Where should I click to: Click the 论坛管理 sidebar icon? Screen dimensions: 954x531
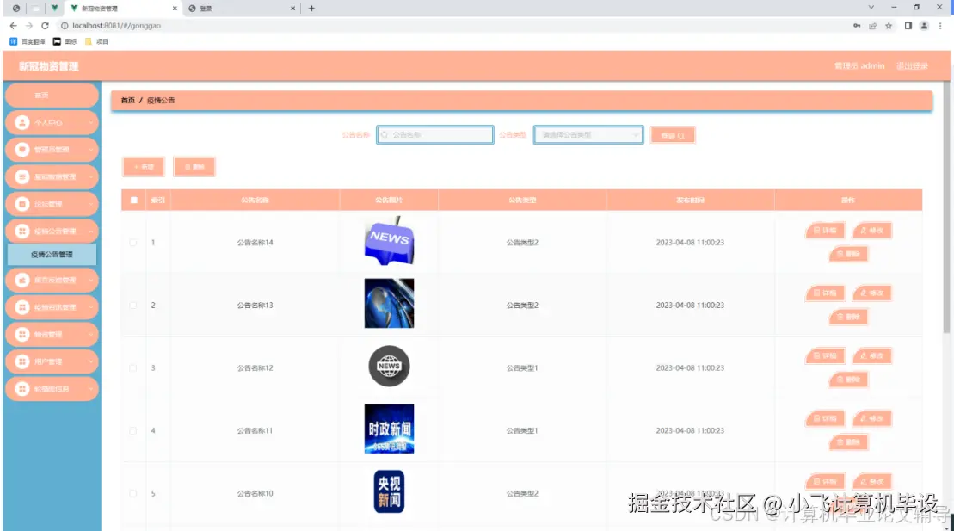tap(22, 204)
